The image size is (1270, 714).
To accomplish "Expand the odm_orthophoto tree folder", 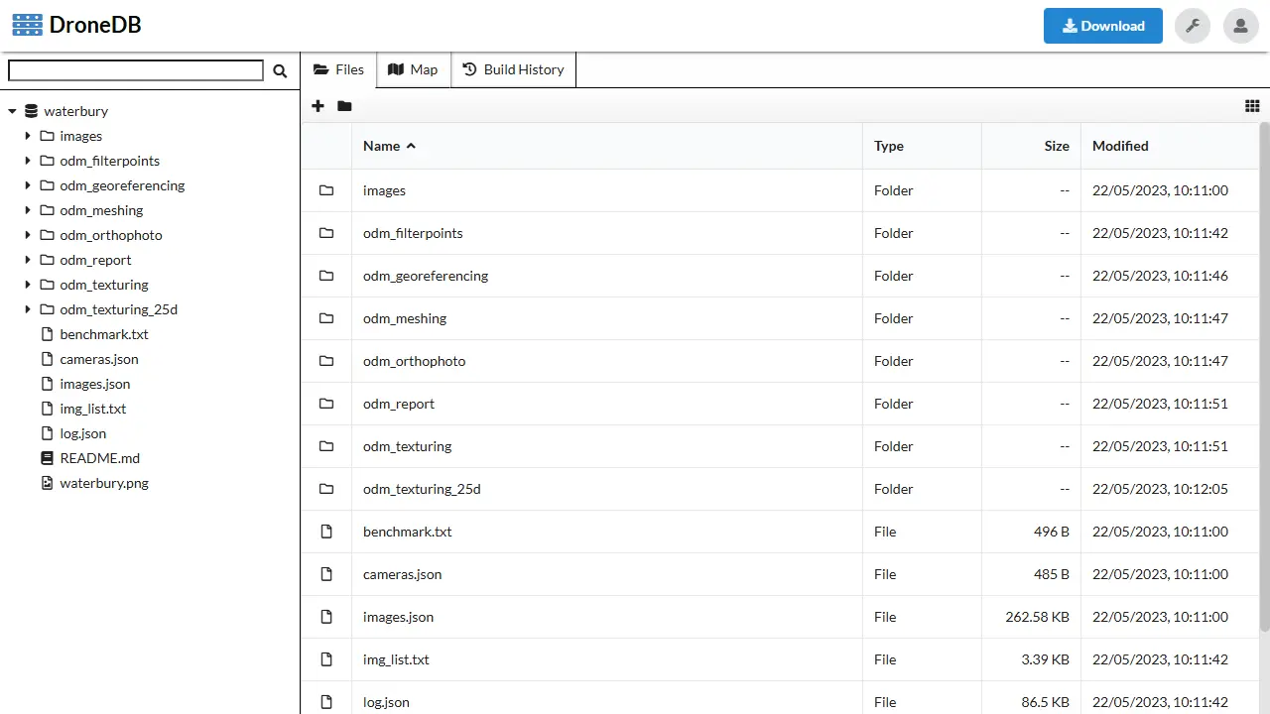I will click(x=28, y=235).
